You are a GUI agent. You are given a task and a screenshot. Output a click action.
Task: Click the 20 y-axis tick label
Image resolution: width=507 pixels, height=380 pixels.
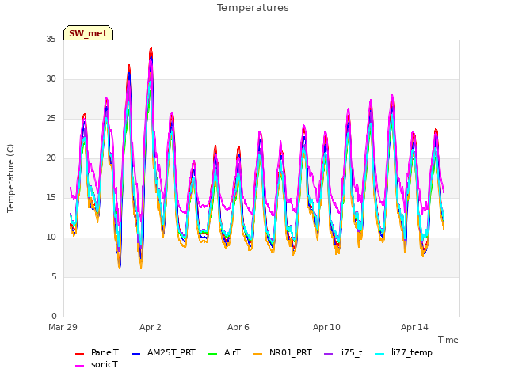pos(51,158)
